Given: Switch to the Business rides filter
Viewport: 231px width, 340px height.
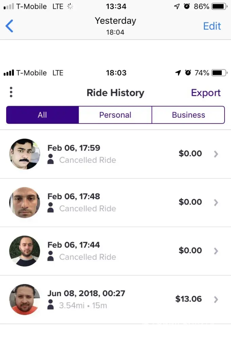Looking at the screenshot, I should point(188,115).
